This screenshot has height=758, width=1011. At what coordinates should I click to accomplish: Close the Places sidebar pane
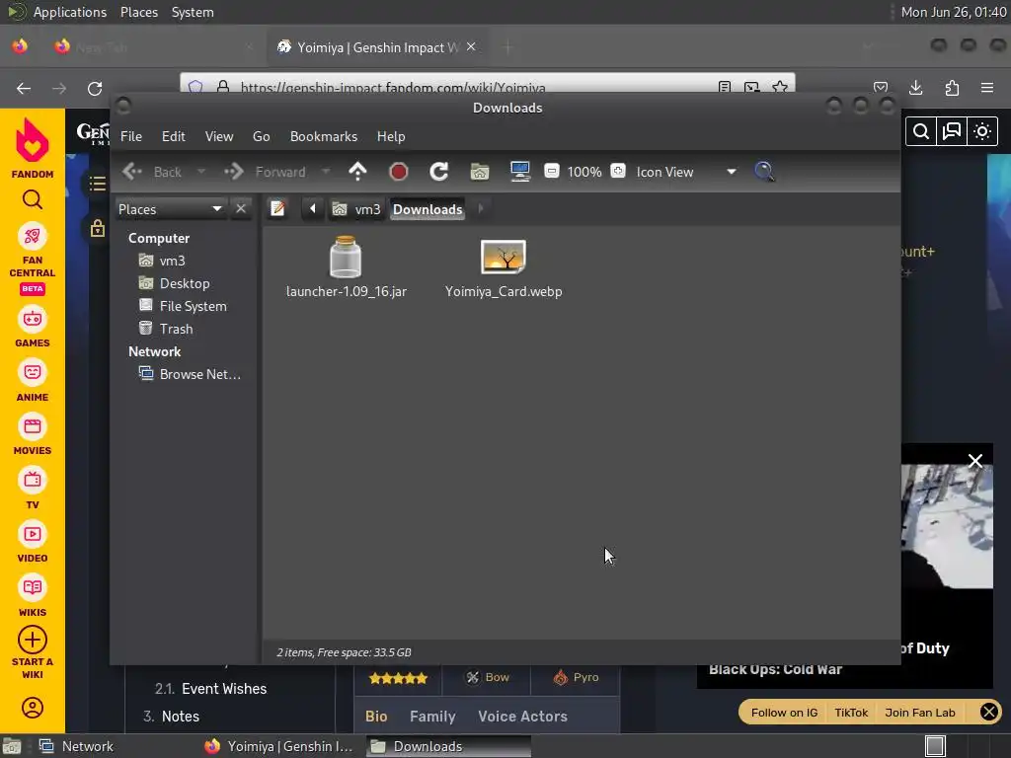[x=241, y=209]
